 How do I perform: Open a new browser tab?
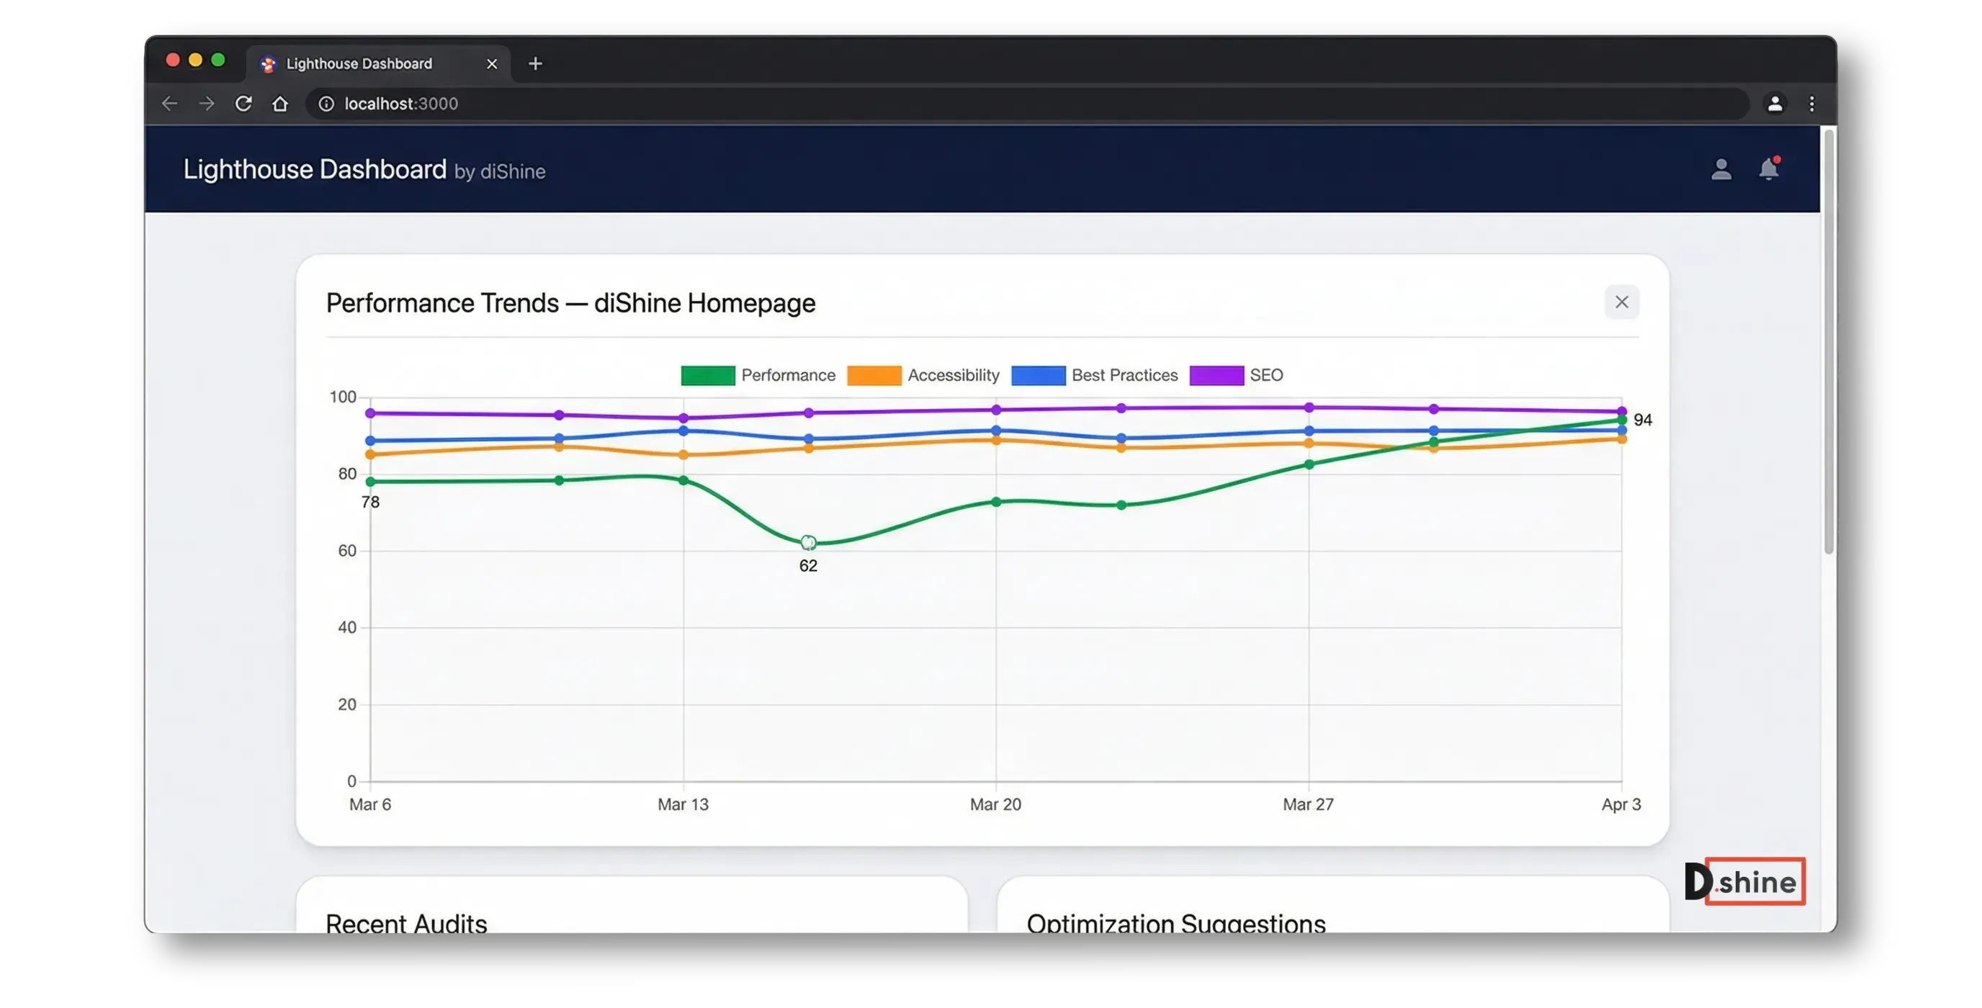coord(536,63)
